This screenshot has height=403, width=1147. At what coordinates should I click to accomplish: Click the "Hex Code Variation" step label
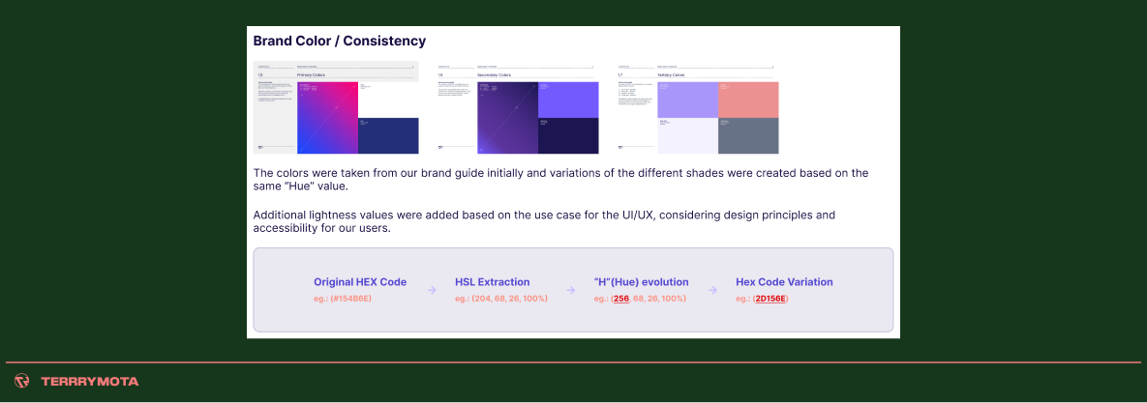(x=784, y=282)
